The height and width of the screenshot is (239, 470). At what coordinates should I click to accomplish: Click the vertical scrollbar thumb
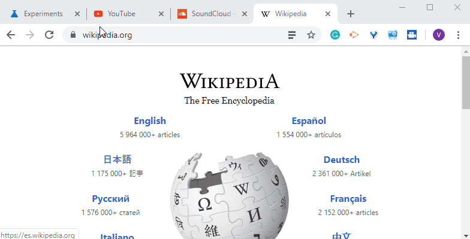(466, 83)
